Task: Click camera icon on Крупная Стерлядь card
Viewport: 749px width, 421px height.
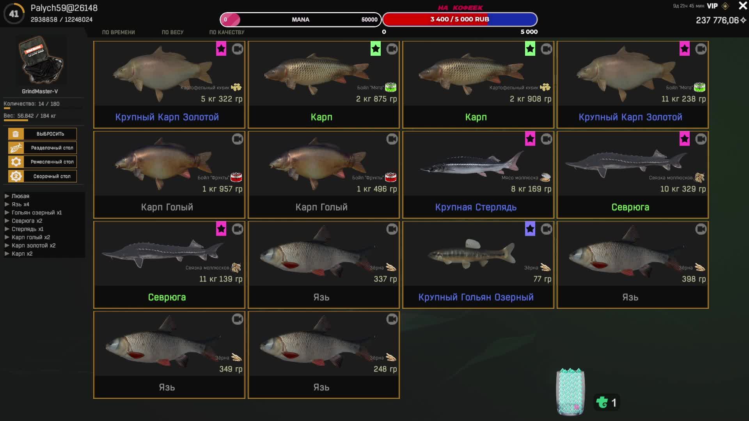Action: coord(547,139)
